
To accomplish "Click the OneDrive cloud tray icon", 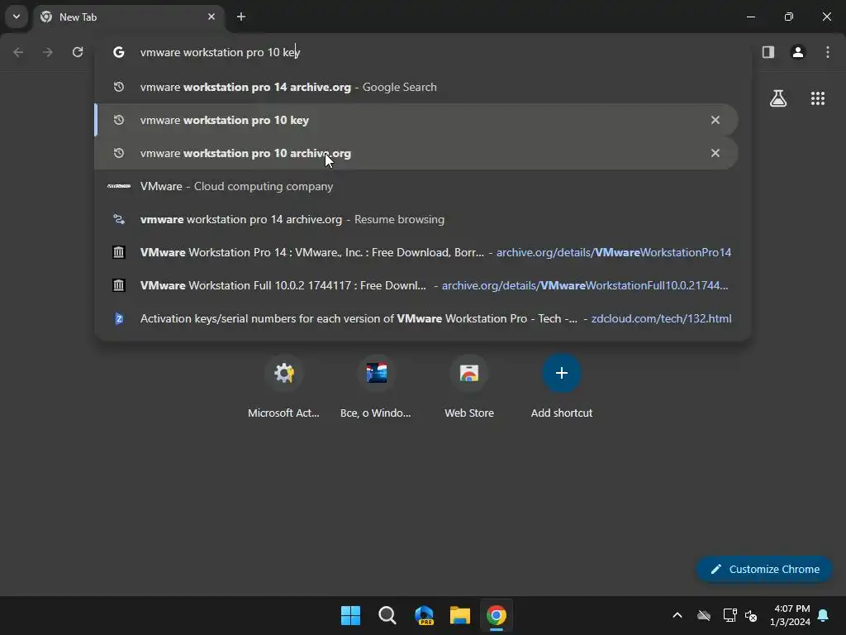I will [704, 615].
